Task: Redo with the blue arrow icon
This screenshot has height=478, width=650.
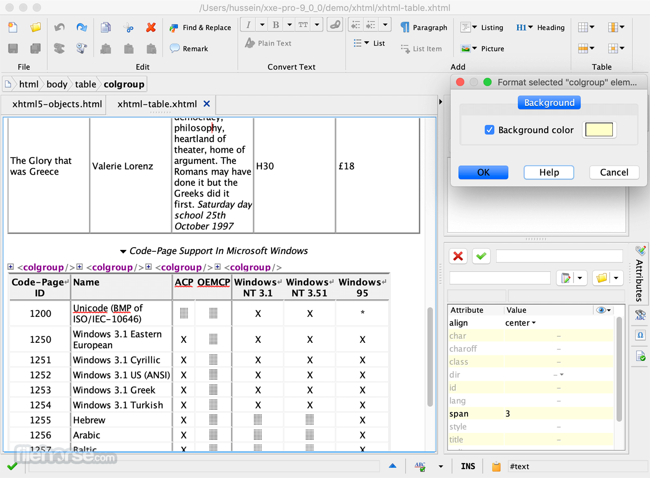Action: [82, 27]
